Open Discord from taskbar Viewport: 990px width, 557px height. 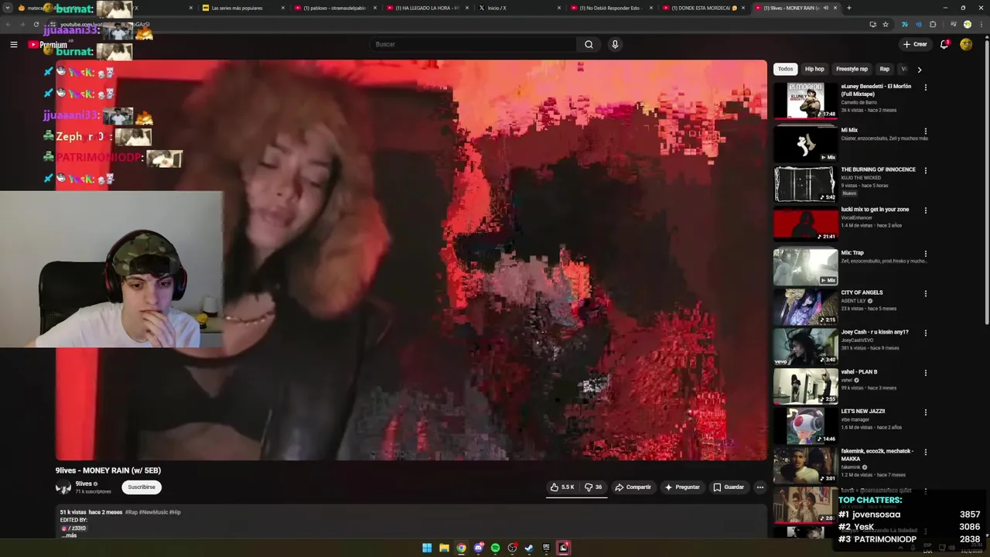(478, 548)
